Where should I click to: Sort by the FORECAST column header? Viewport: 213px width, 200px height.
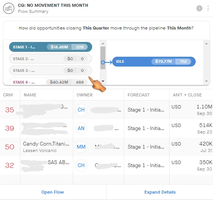[139, 95]
